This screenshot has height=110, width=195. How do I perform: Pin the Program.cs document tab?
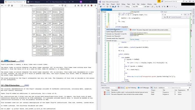click(109, 10)
